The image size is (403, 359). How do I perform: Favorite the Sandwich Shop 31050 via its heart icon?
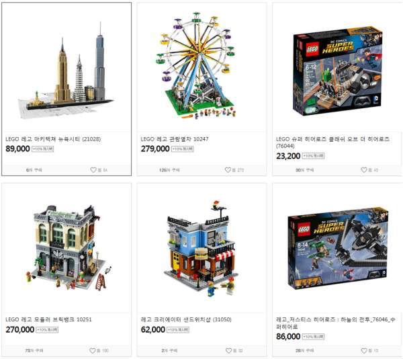click(228, 350)
